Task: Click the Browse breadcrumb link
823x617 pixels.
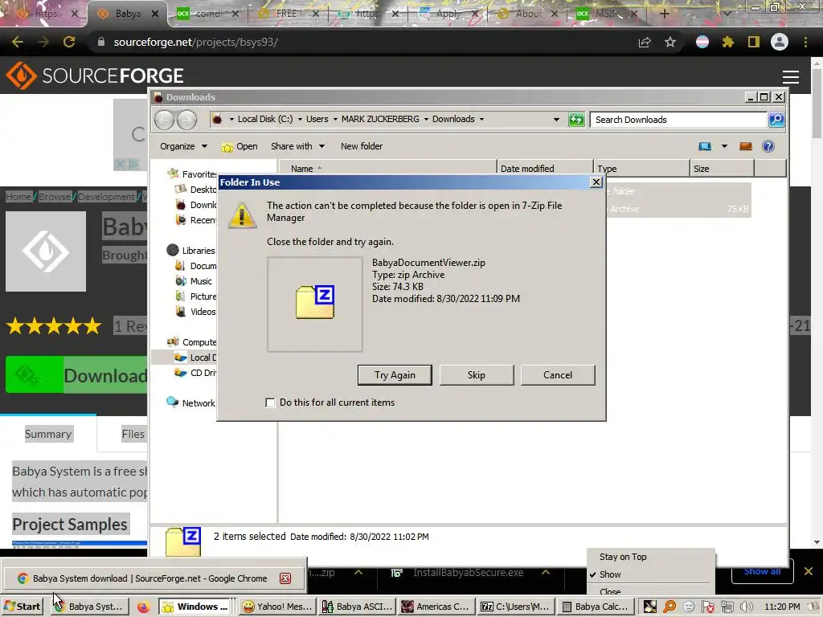Action: coord(55,197)
